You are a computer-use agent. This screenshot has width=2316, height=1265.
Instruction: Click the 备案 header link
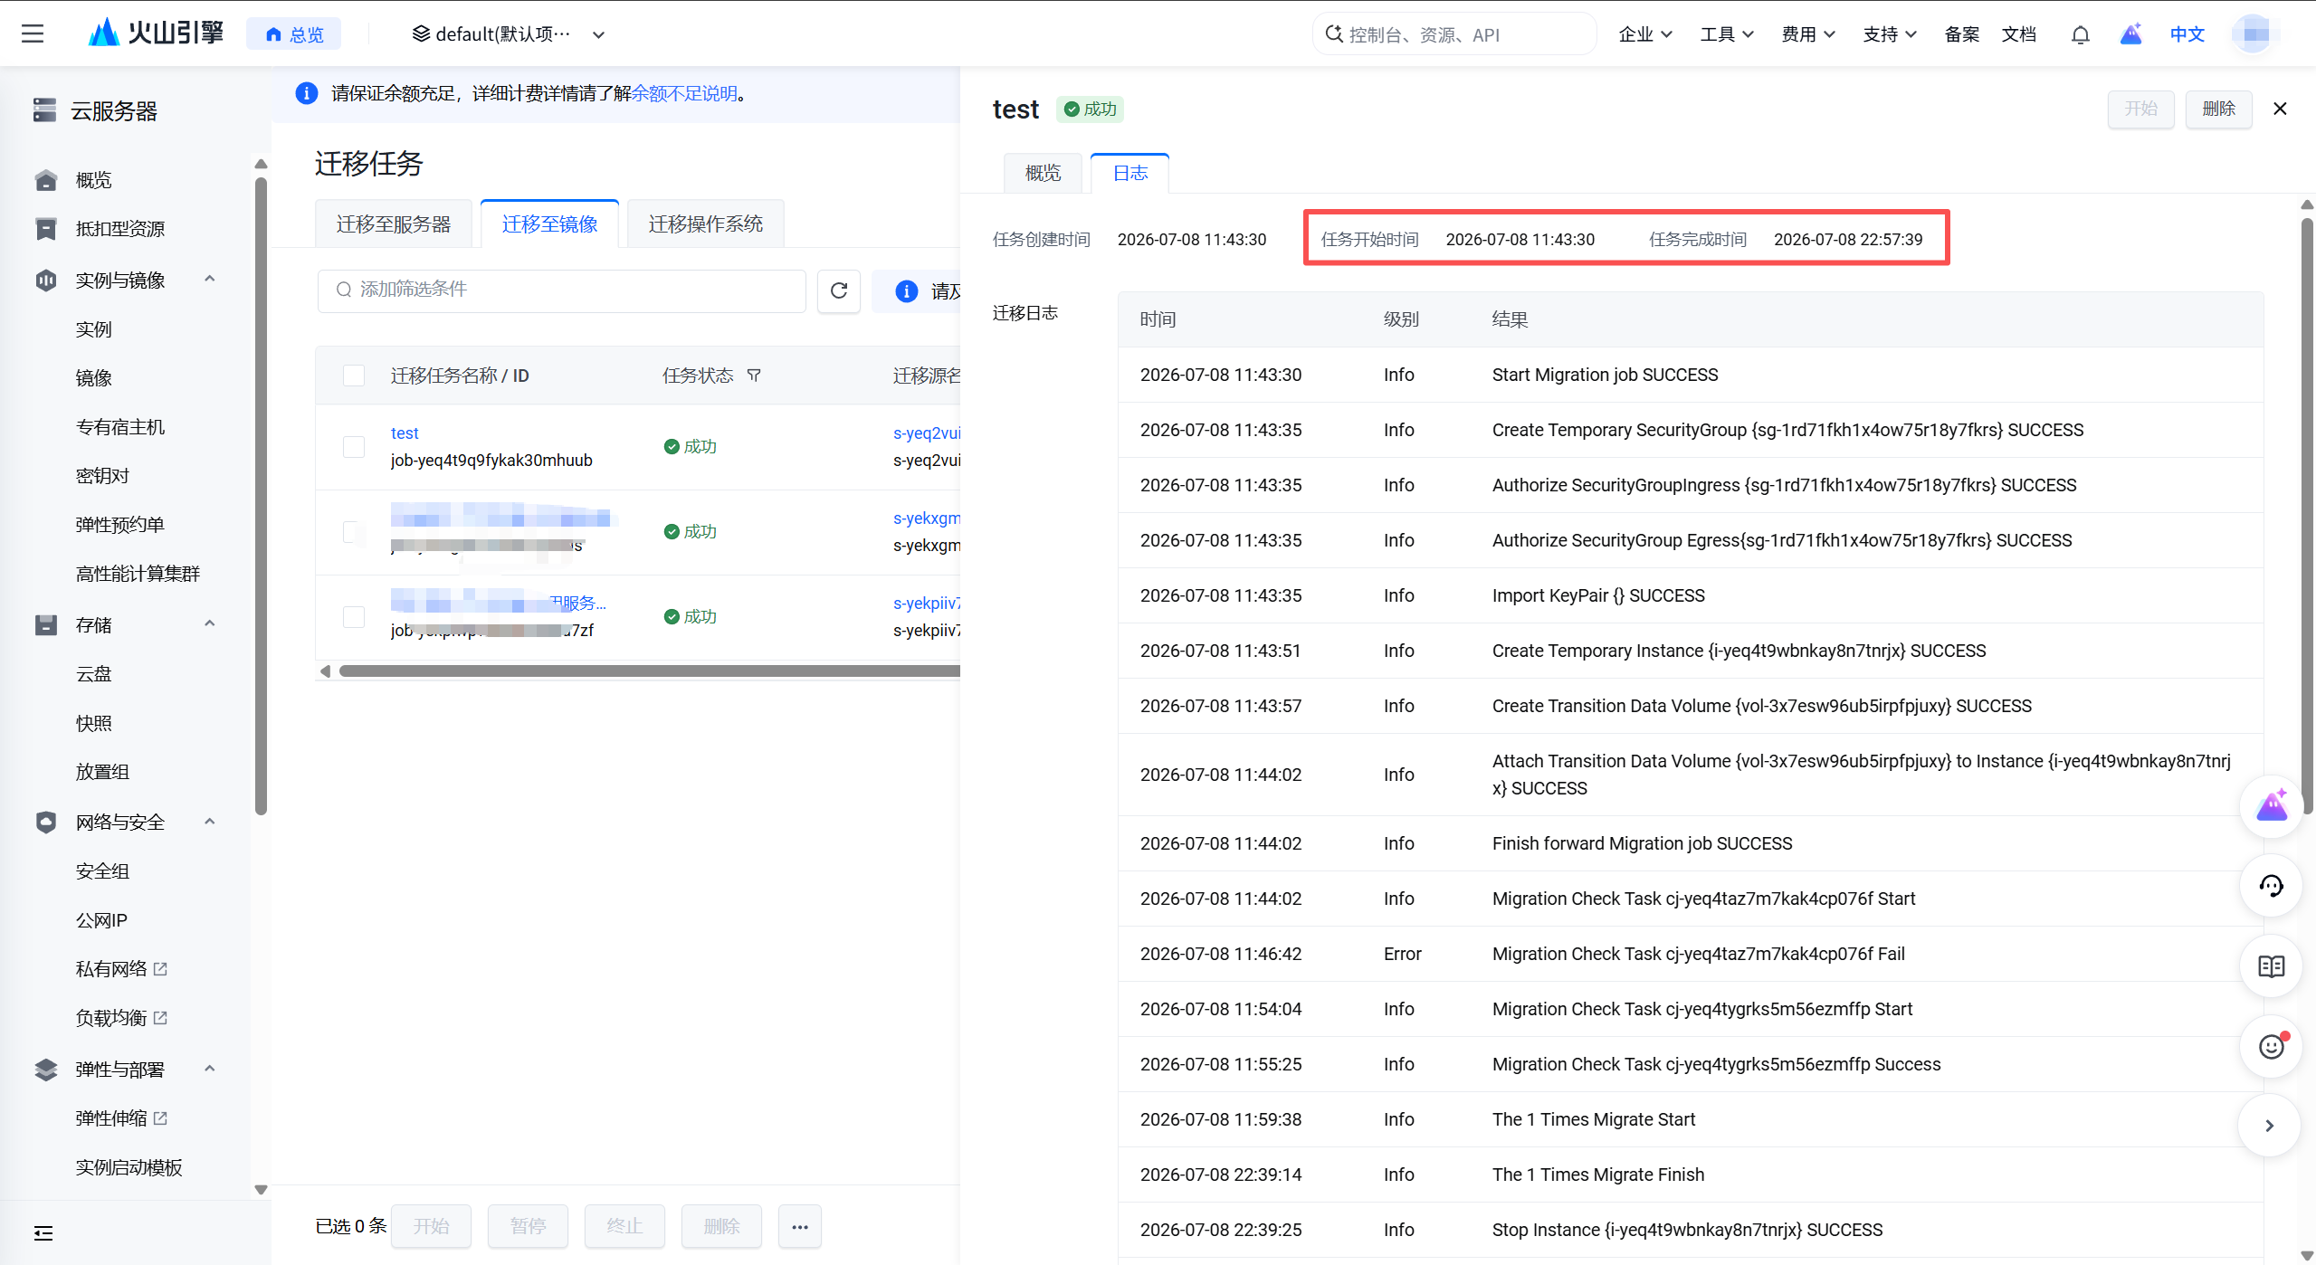tap(1961, 34)
